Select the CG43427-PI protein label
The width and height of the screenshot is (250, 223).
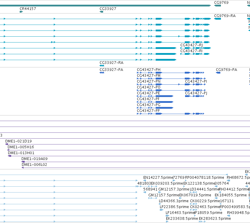[196, 81]
